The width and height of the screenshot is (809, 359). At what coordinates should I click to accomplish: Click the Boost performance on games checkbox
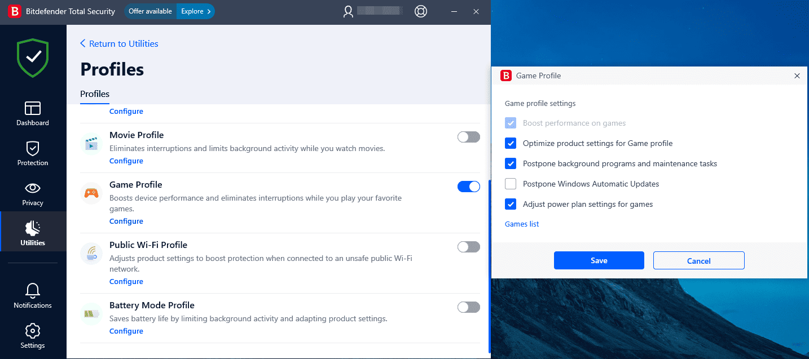(511, 123)
